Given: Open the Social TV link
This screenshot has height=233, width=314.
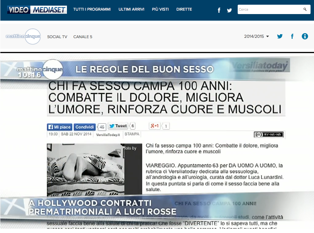Looking at the screenshot, I should [x=57, y=37].
